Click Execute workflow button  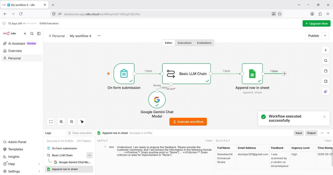tap(188, 122)
